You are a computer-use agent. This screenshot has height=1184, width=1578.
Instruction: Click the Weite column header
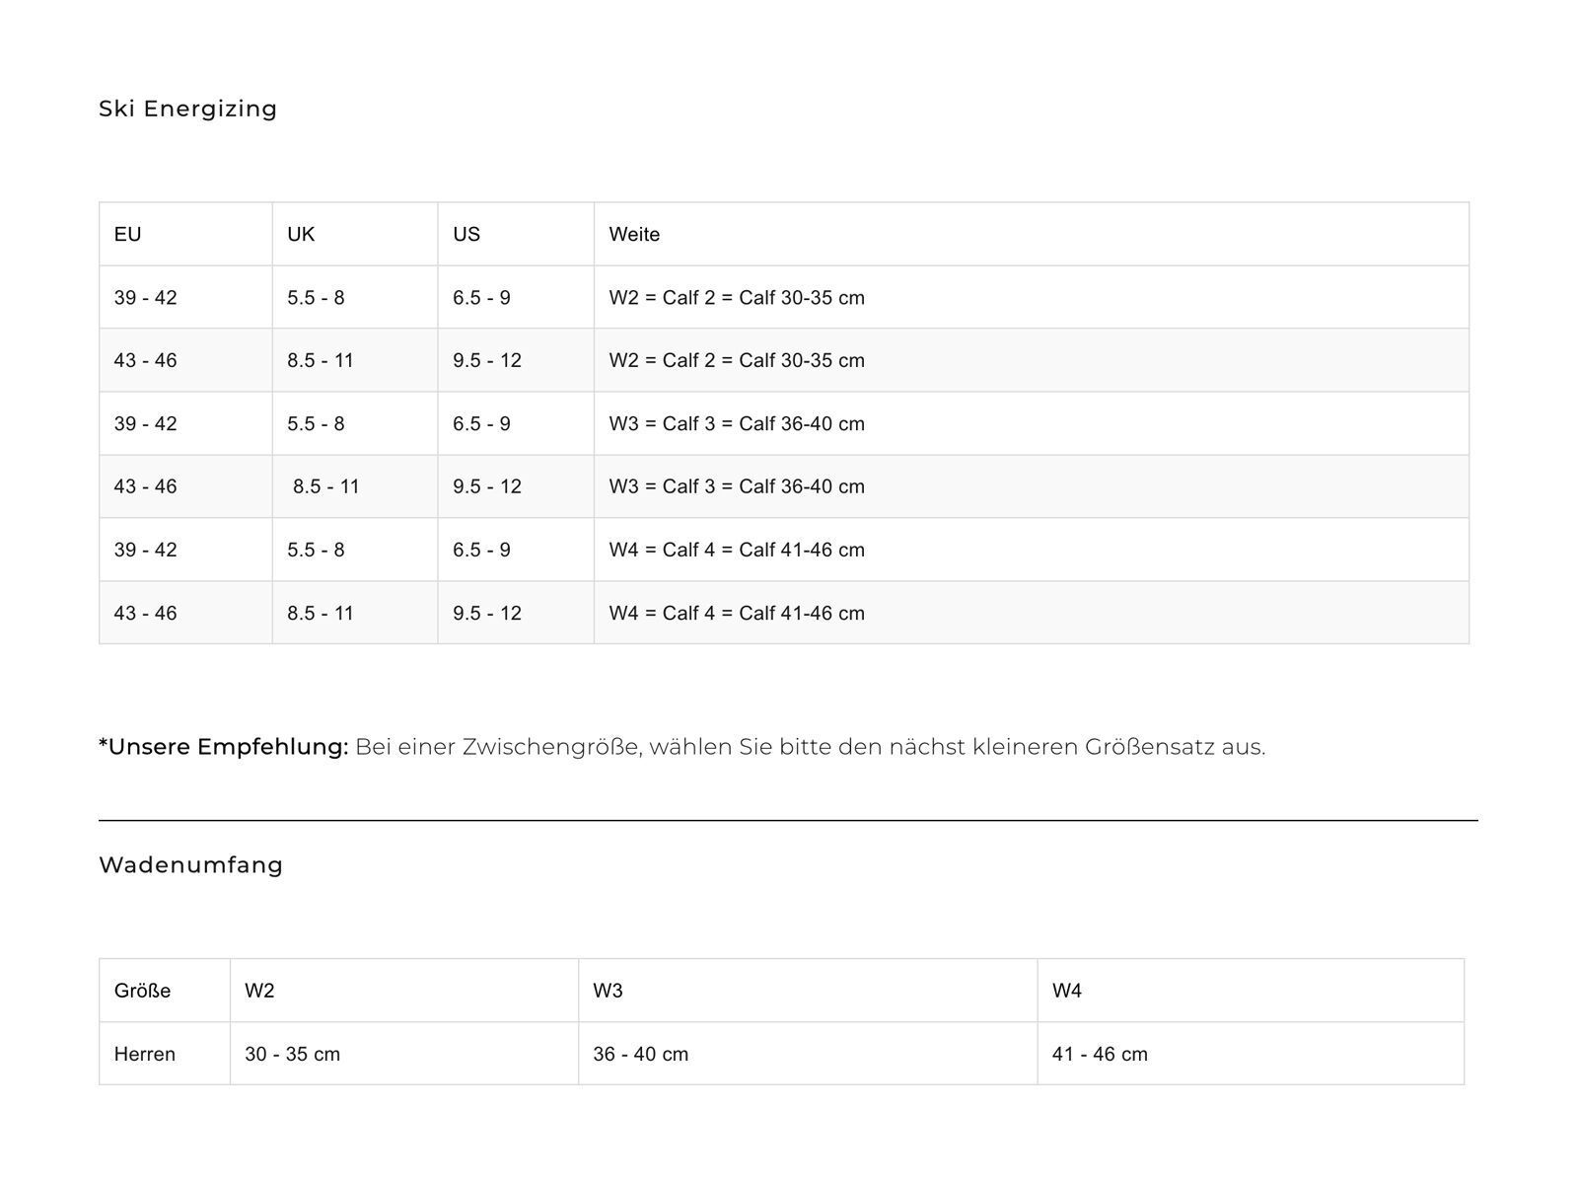(634, 235)
